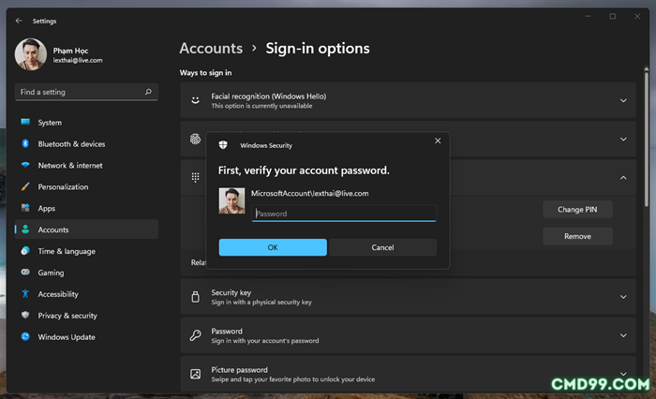Click the Time & language globe icon
656x399 pixels.
[25, 250]
